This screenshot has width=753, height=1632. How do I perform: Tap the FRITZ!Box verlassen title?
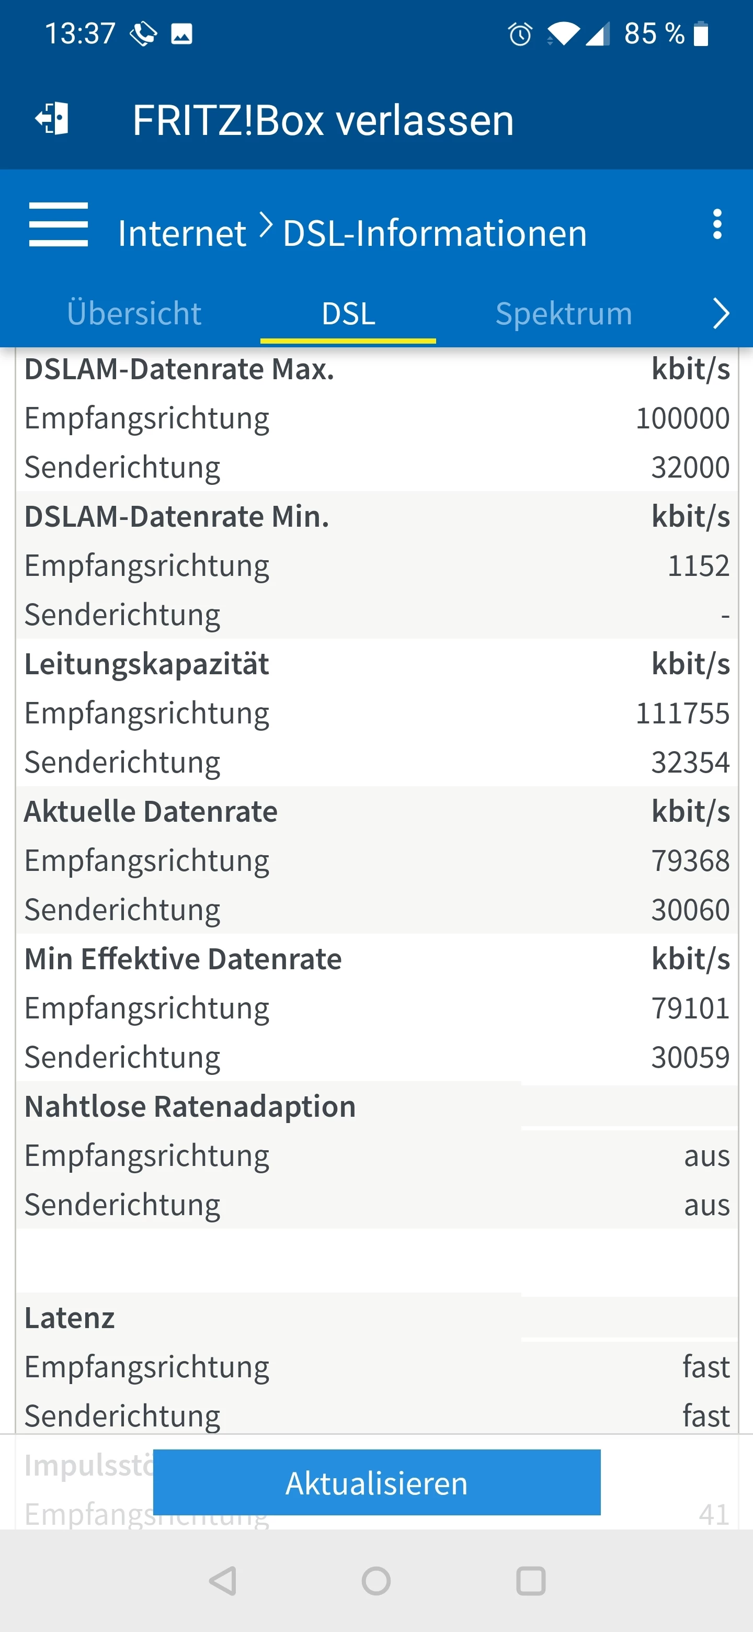323,120
